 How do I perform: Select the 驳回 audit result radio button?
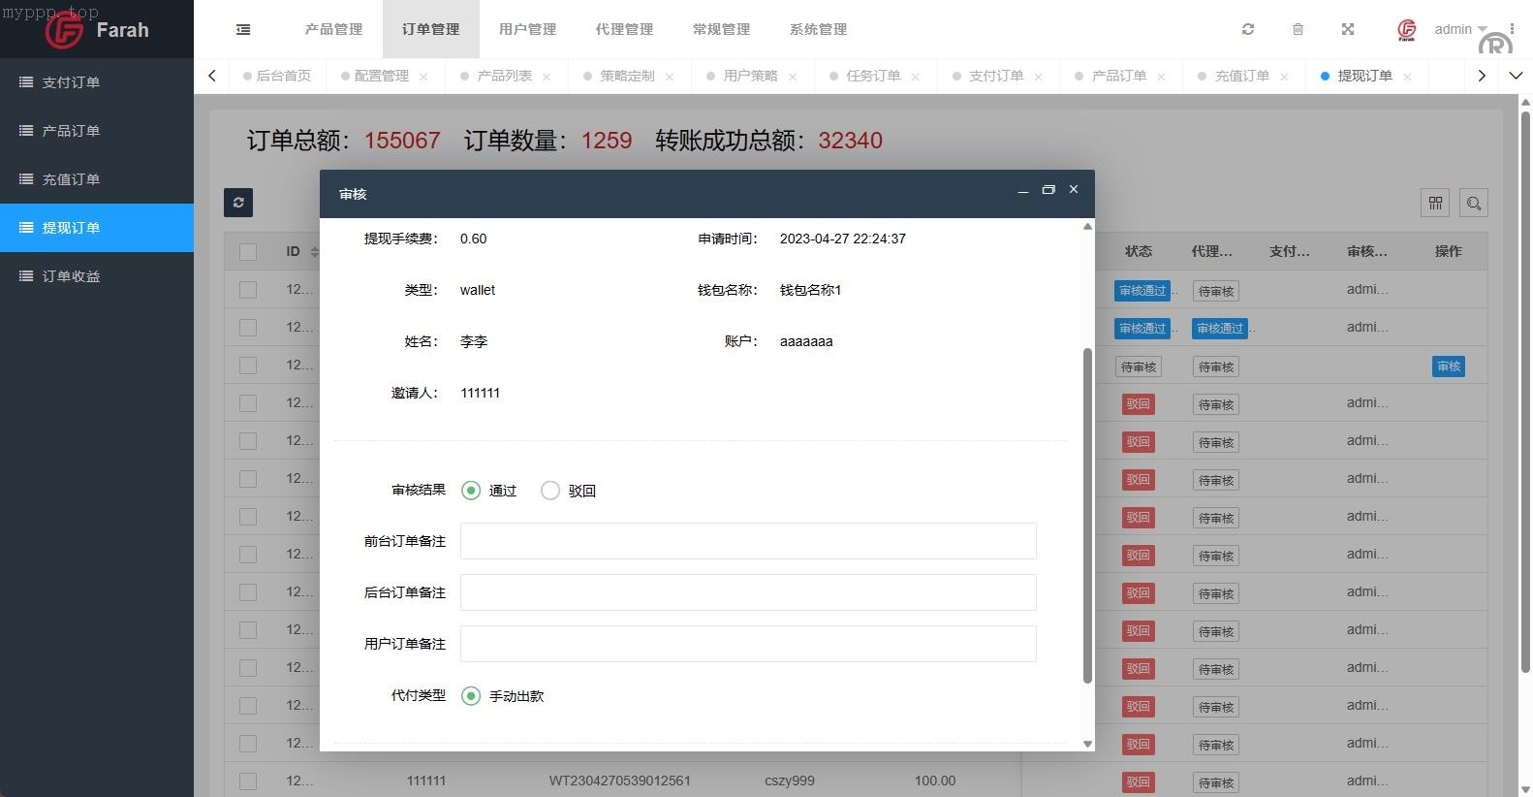click(550, 491)
